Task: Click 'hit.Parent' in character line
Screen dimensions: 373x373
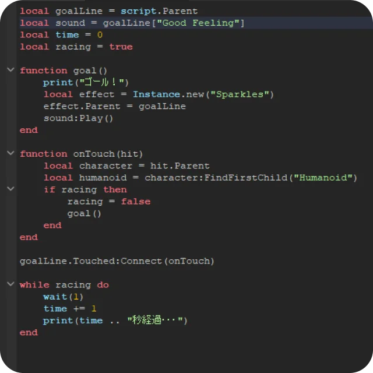Action: click(180, 166)
